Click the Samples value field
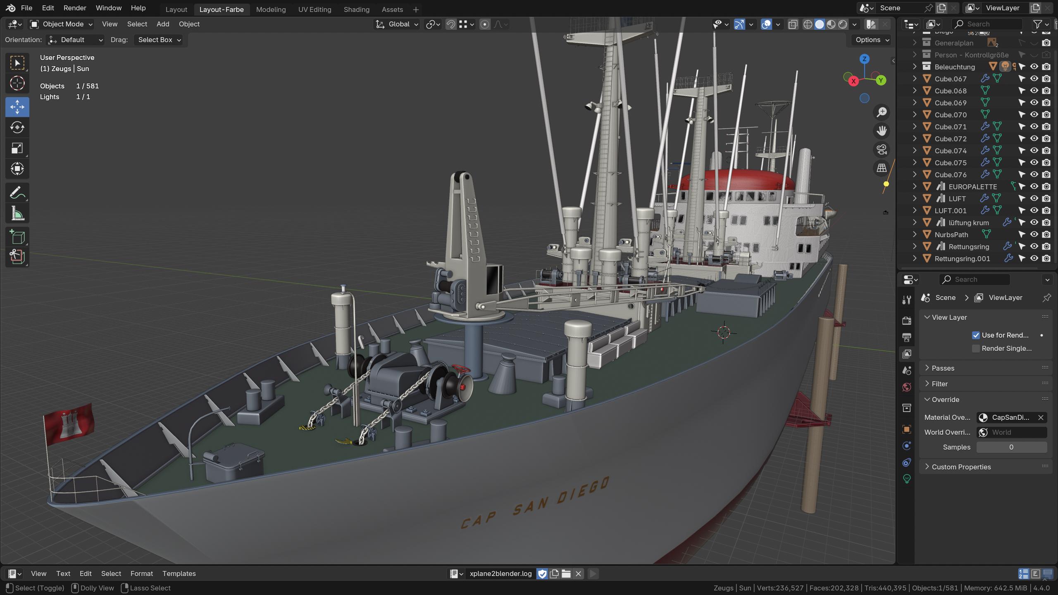The height and width of the screenshot is (595, 1058). point(1011,447)
